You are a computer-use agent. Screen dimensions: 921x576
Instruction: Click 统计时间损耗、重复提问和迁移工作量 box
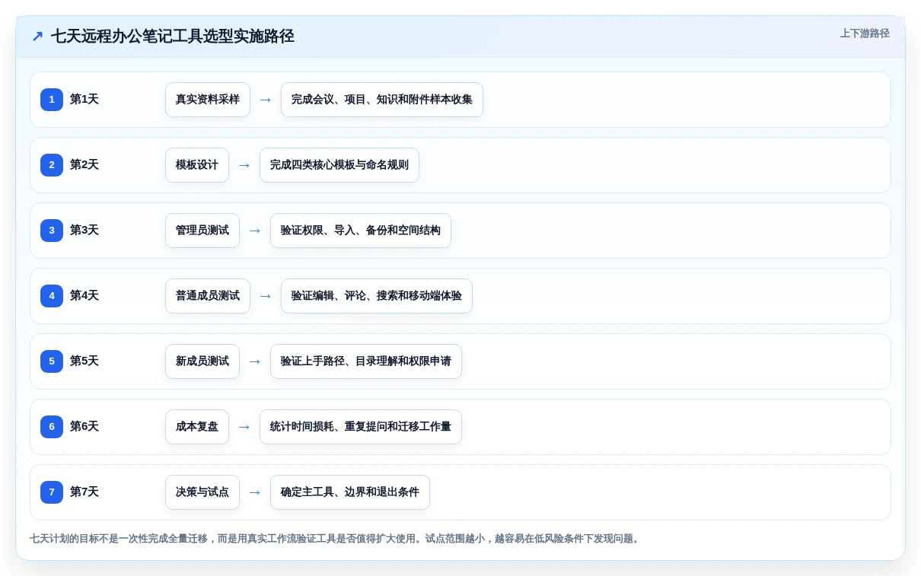361,427
